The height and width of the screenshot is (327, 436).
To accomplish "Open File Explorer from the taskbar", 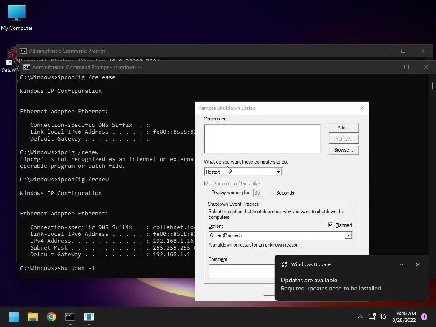I will tap(32, 317).
